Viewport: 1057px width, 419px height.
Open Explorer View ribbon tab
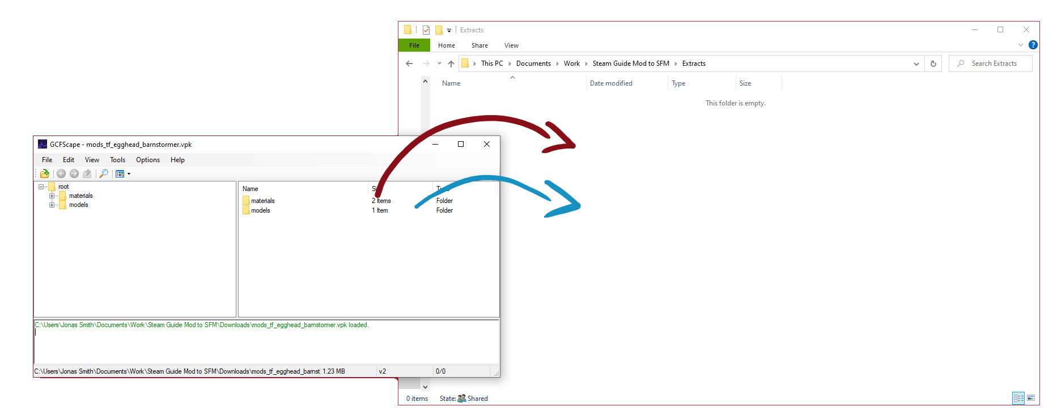(x=511, y=45)
